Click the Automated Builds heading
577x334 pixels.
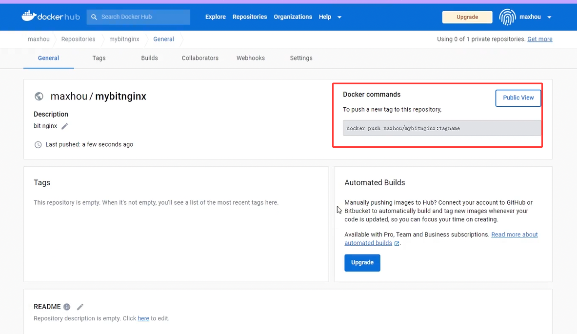point(375,182)
